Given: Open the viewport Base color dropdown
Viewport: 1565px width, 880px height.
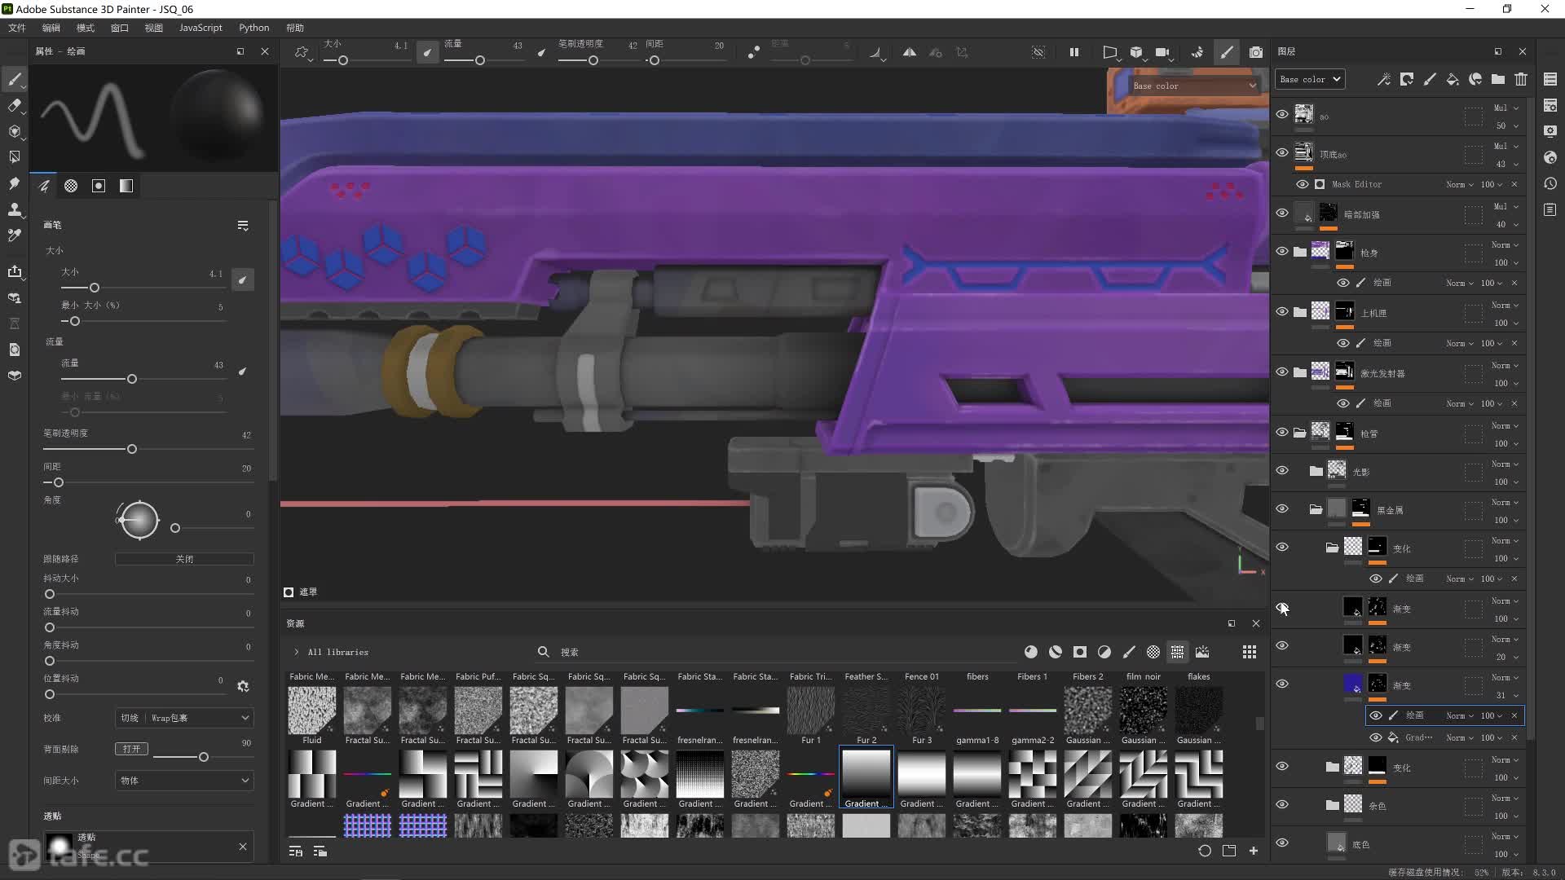Looking at the screenshot, I should 1193,86.
